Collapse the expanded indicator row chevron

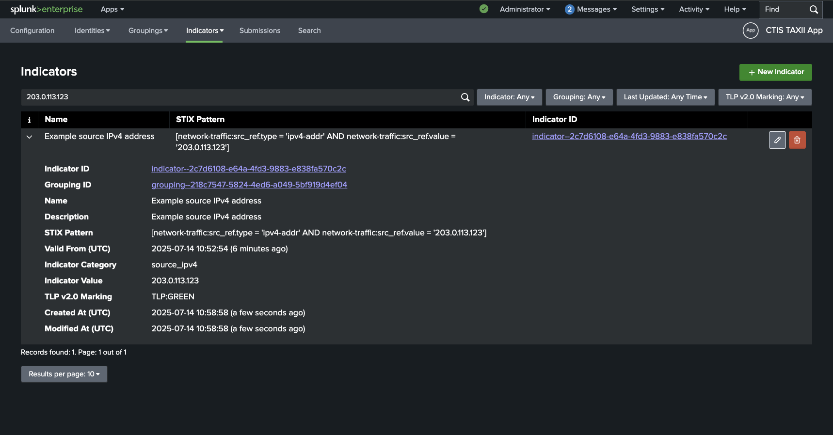[x=30, y=137]
